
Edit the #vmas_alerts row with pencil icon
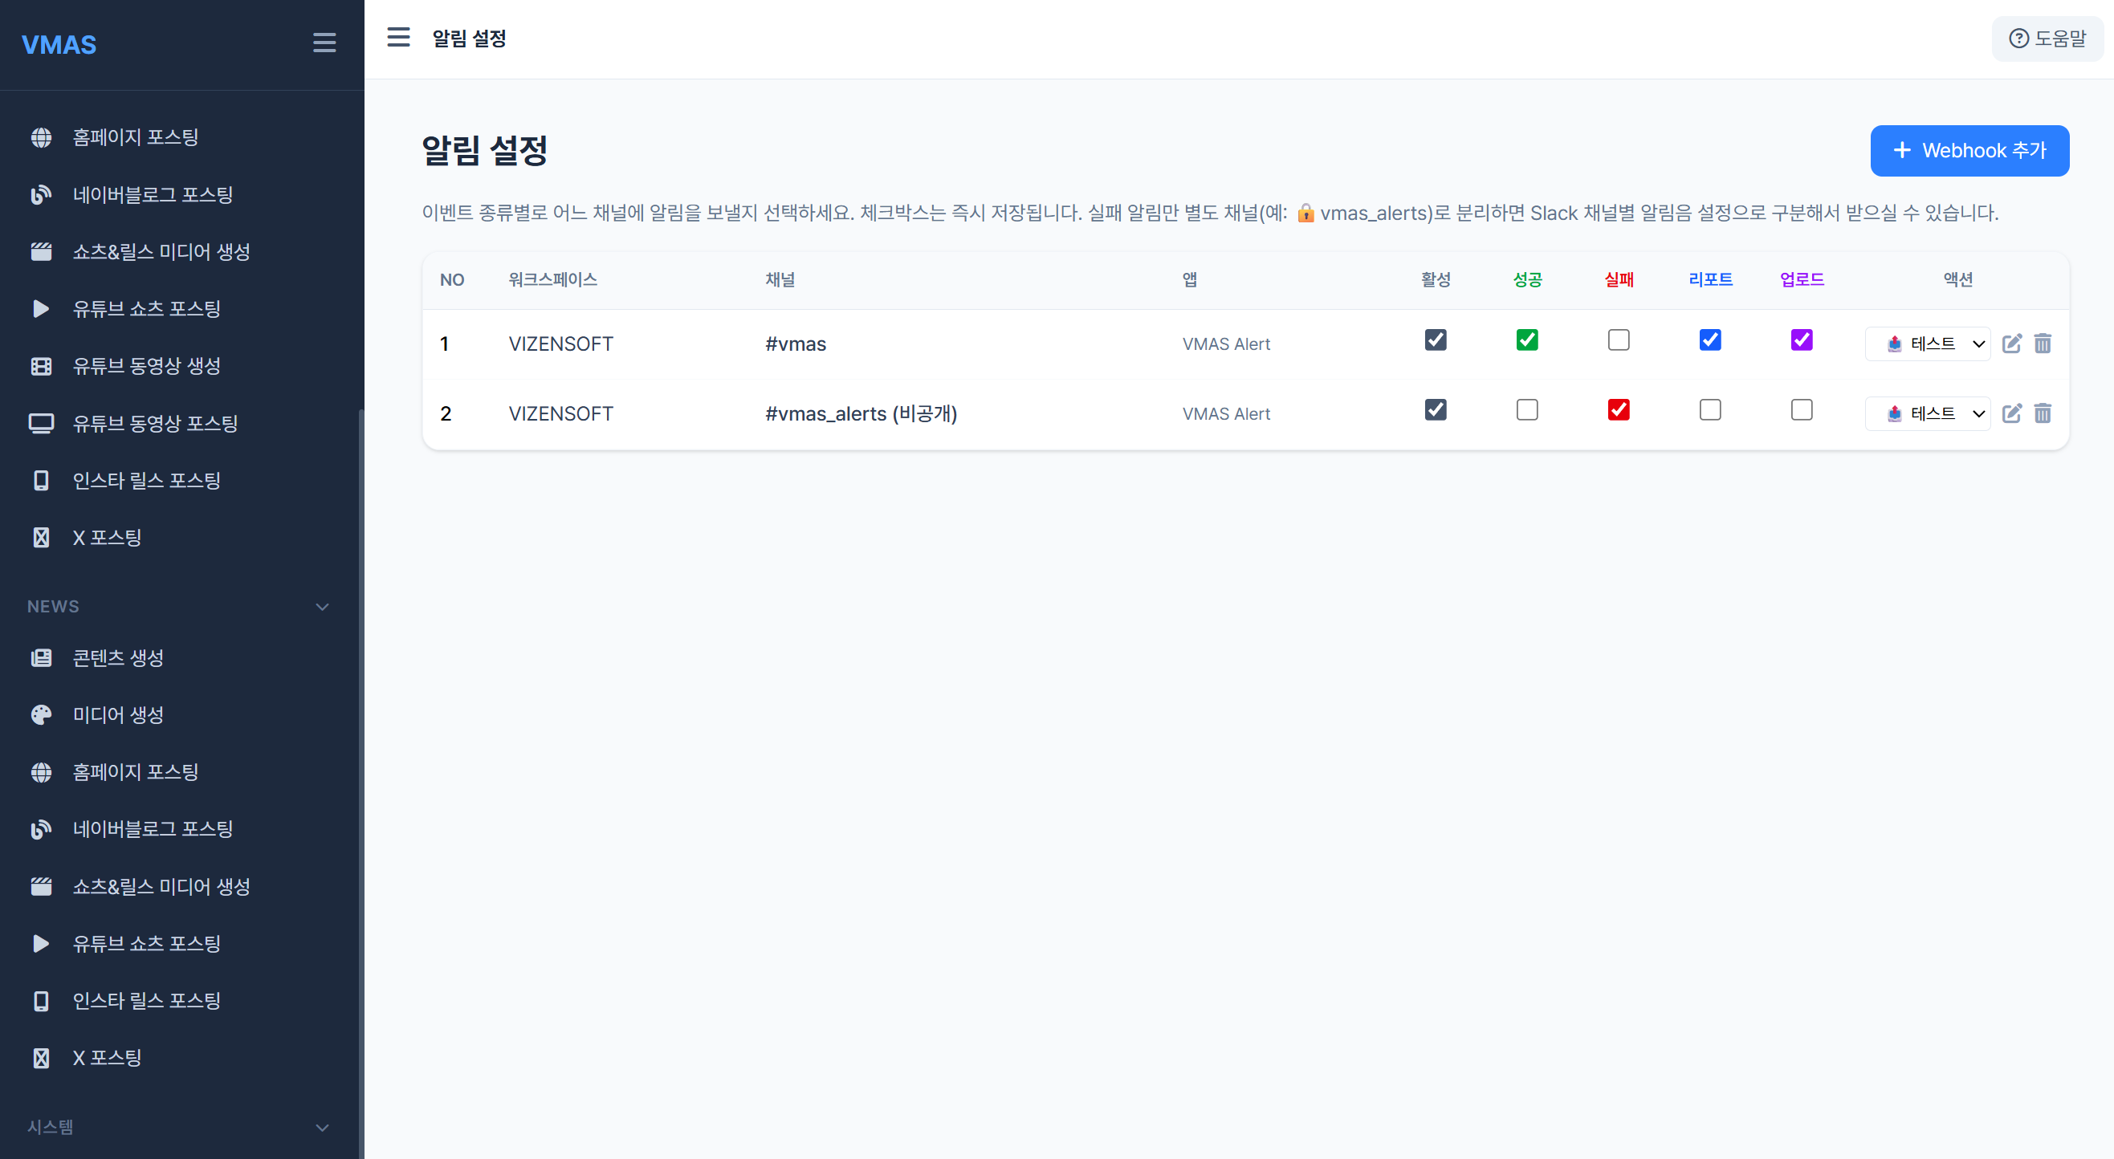(2010, 413)
